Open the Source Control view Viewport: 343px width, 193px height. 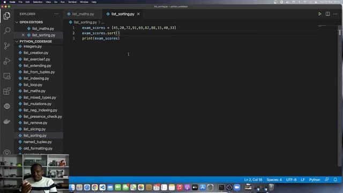7,46
